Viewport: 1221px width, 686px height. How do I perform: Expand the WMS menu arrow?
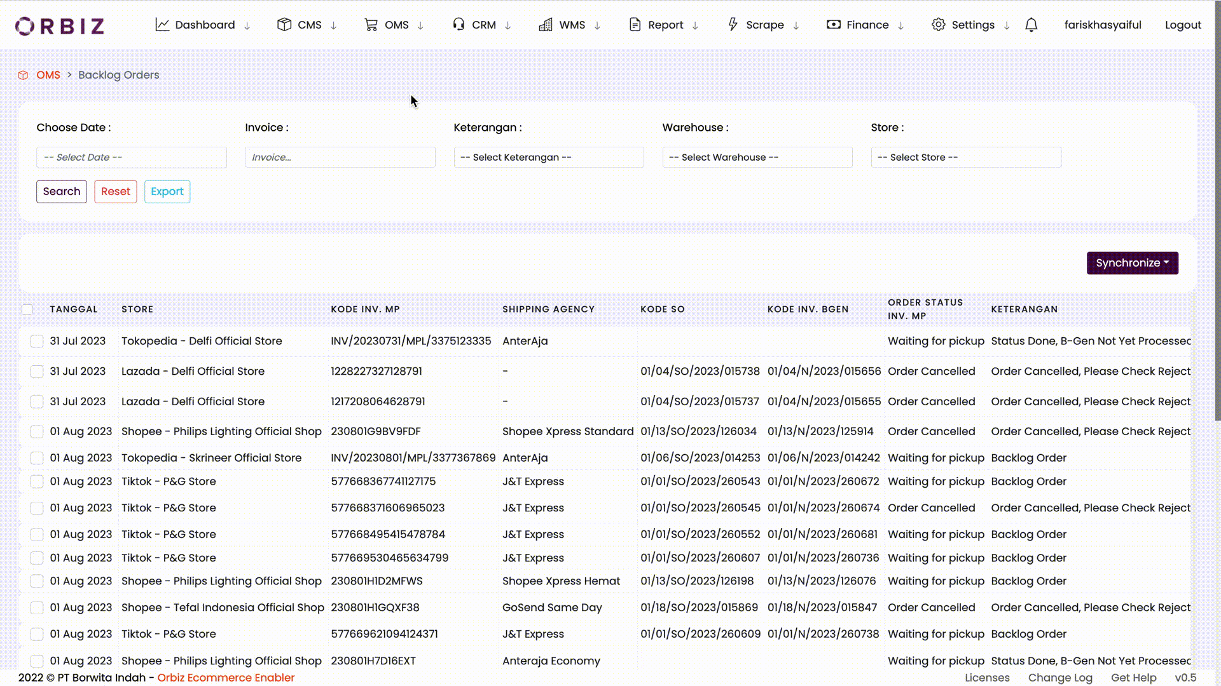(x=597, y=25)
